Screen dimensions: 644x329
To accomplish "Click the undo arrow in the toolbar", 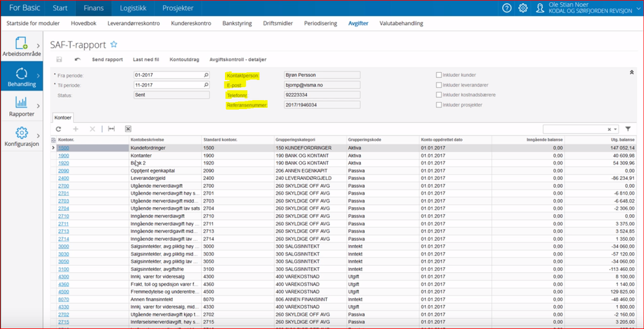I will point(77,59).
